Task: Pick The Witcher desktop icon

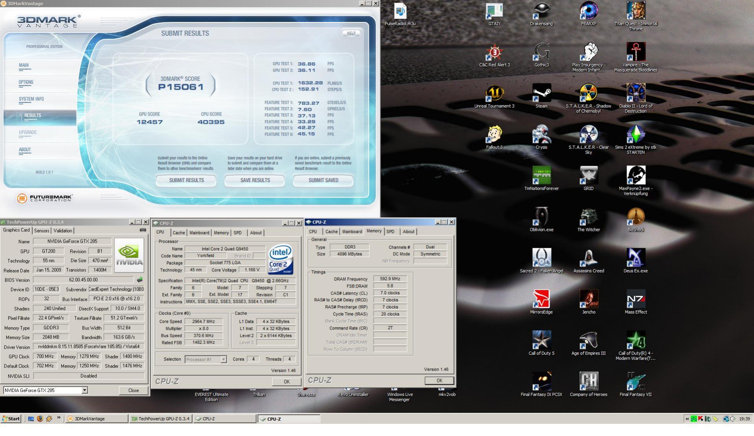Action: click(x=588, y=220)
